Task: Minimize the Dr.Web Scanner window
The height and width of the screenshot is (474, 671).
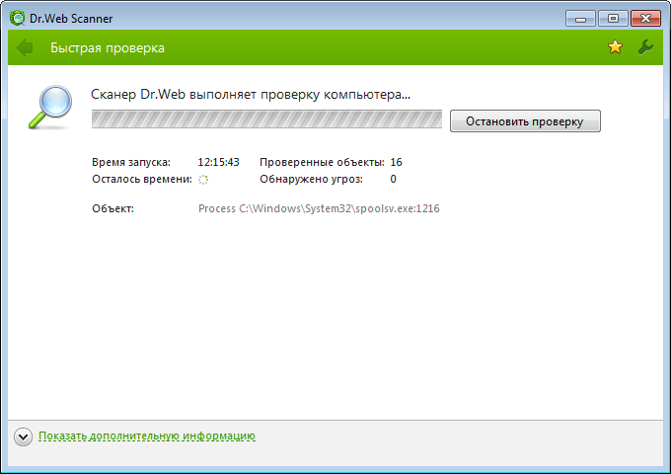Action: click(x=580, y=18)
